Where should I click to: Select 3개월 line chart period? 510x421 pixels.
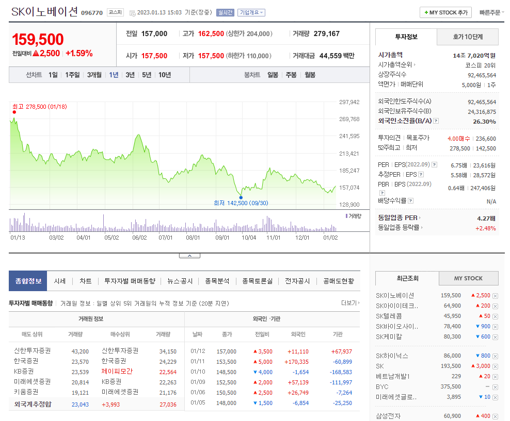pyautogui.click(x=94, y=75)
